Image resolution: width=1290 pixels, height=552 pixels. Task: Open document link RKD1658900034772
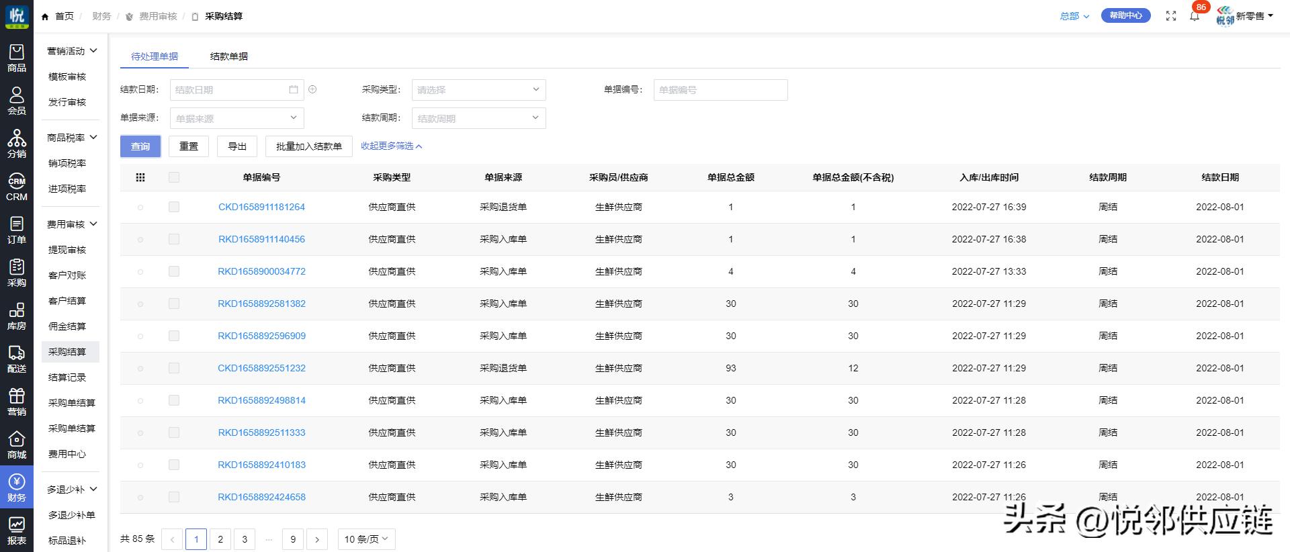pyautogui.click(x=261, y=271)
